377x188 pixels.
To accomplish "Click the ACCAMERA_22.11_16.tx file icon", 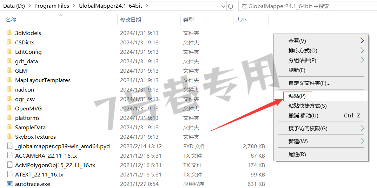I will tap(9, 156).
